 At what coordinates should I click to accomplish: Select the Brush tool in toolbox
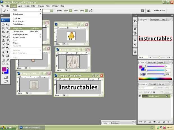pos(7,36)
